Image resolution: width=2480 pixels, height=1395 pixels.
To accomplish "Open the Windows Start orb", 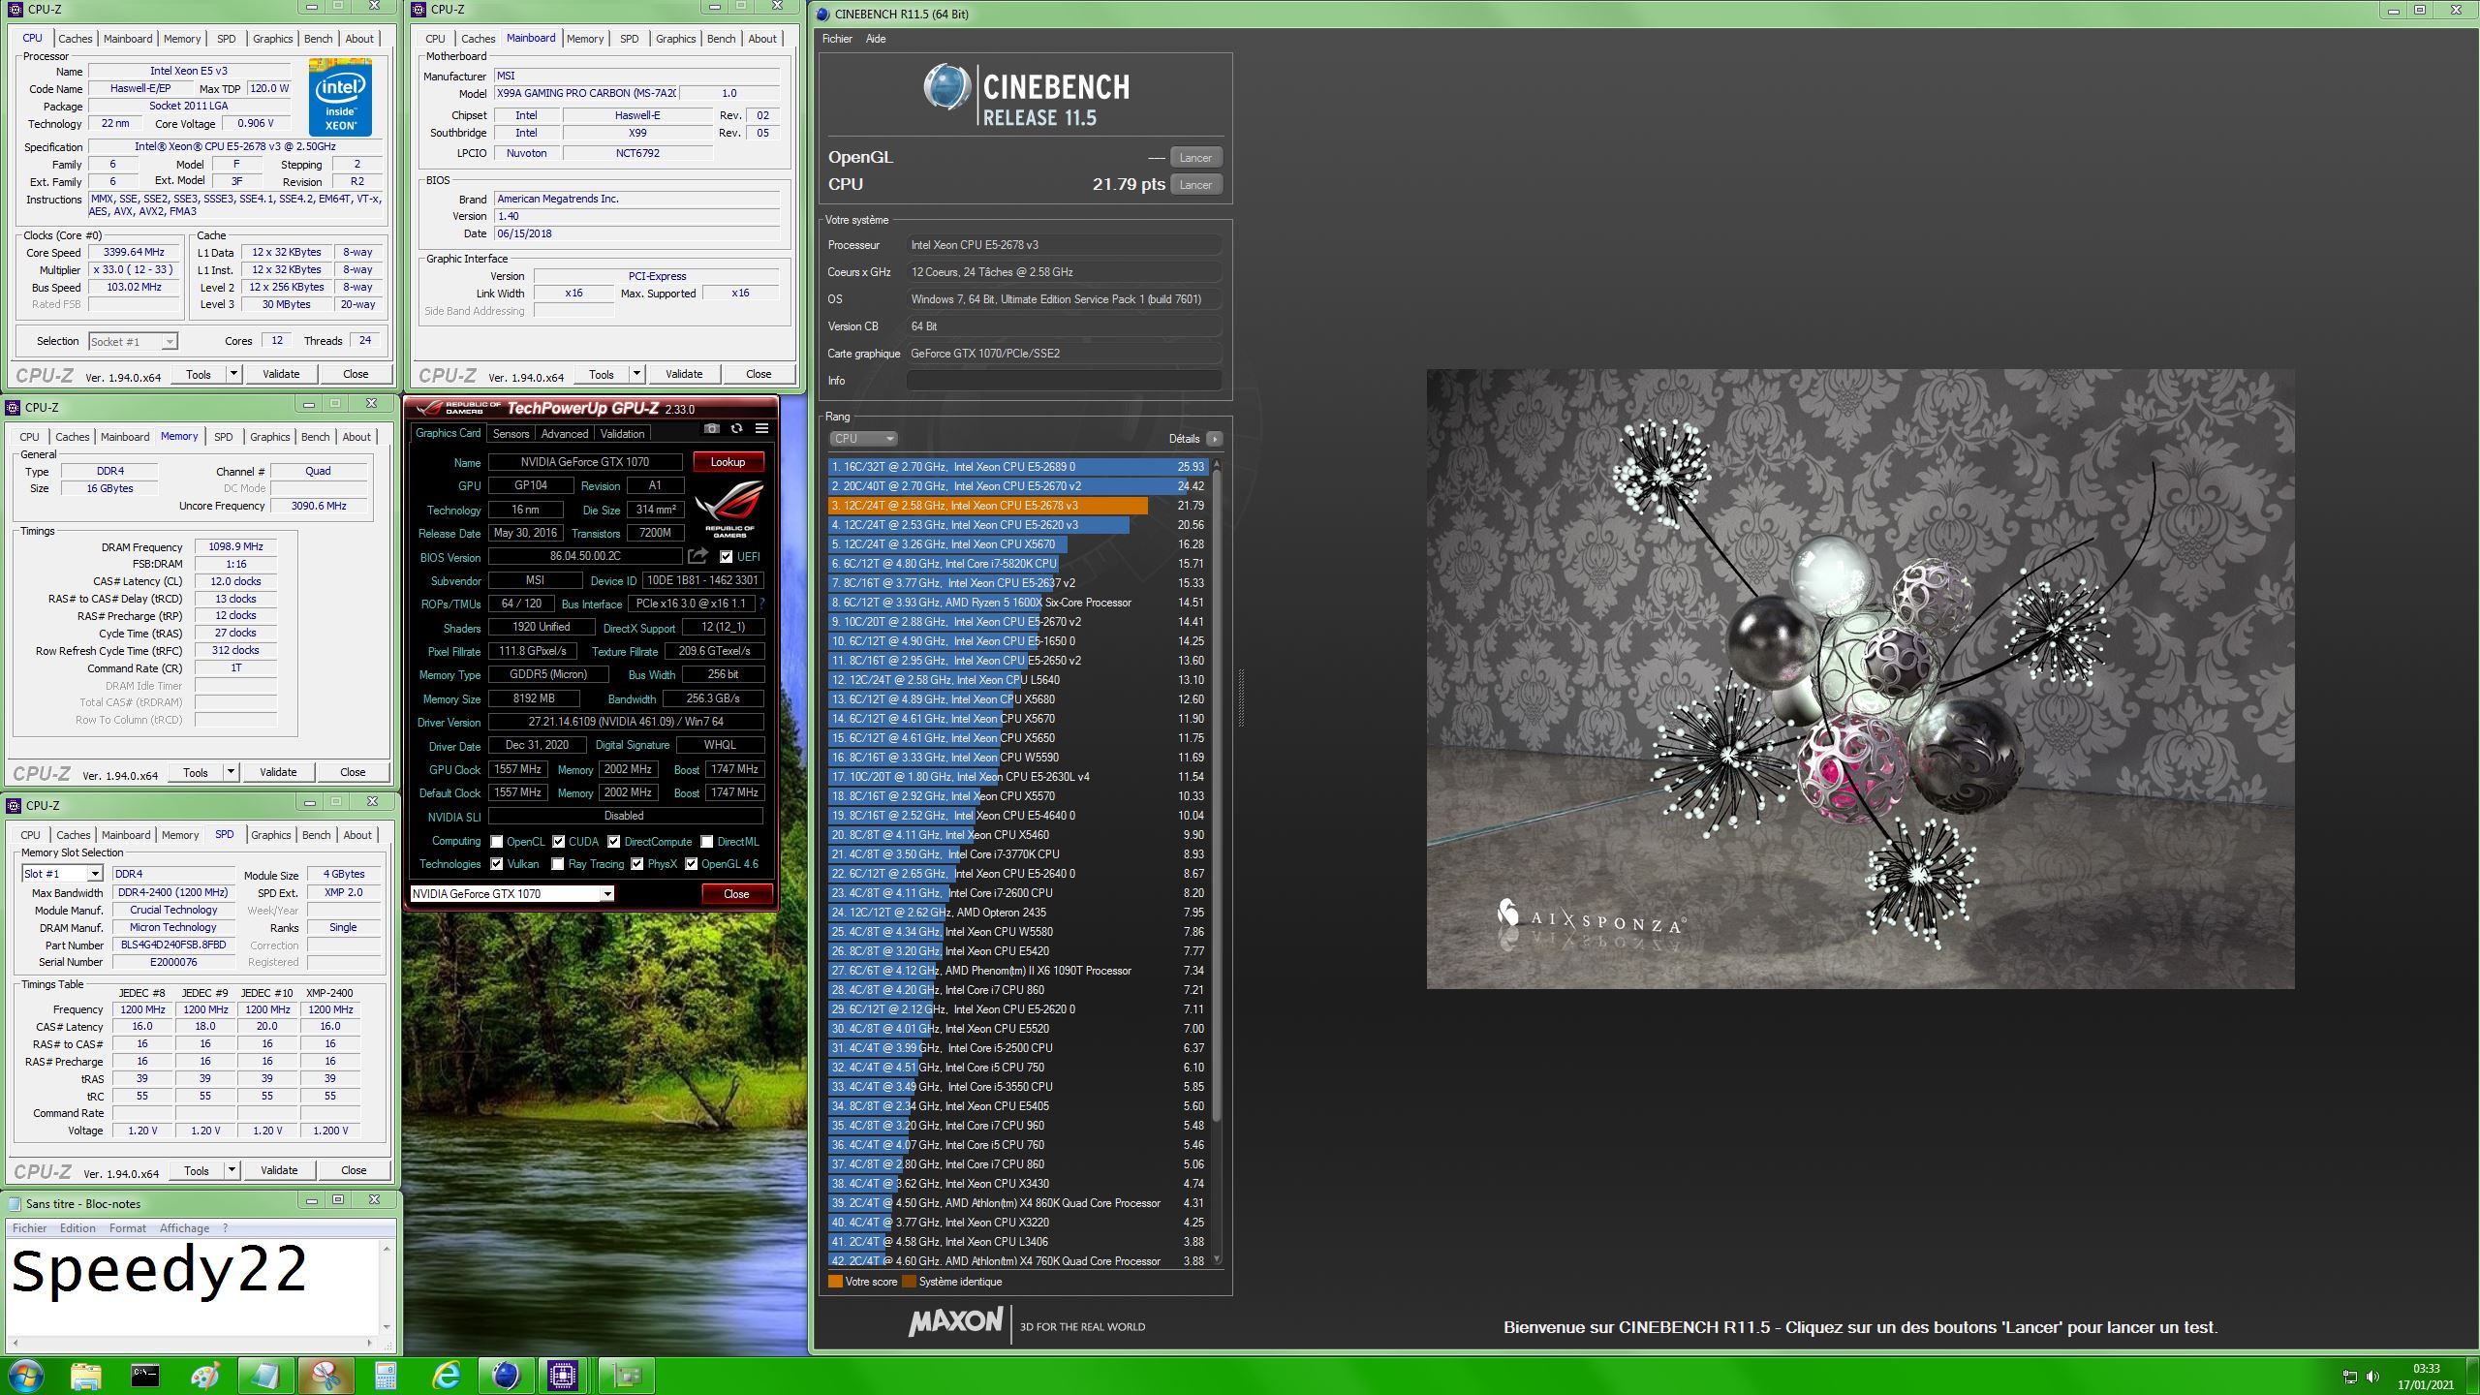I will [x=25, y=1375].
